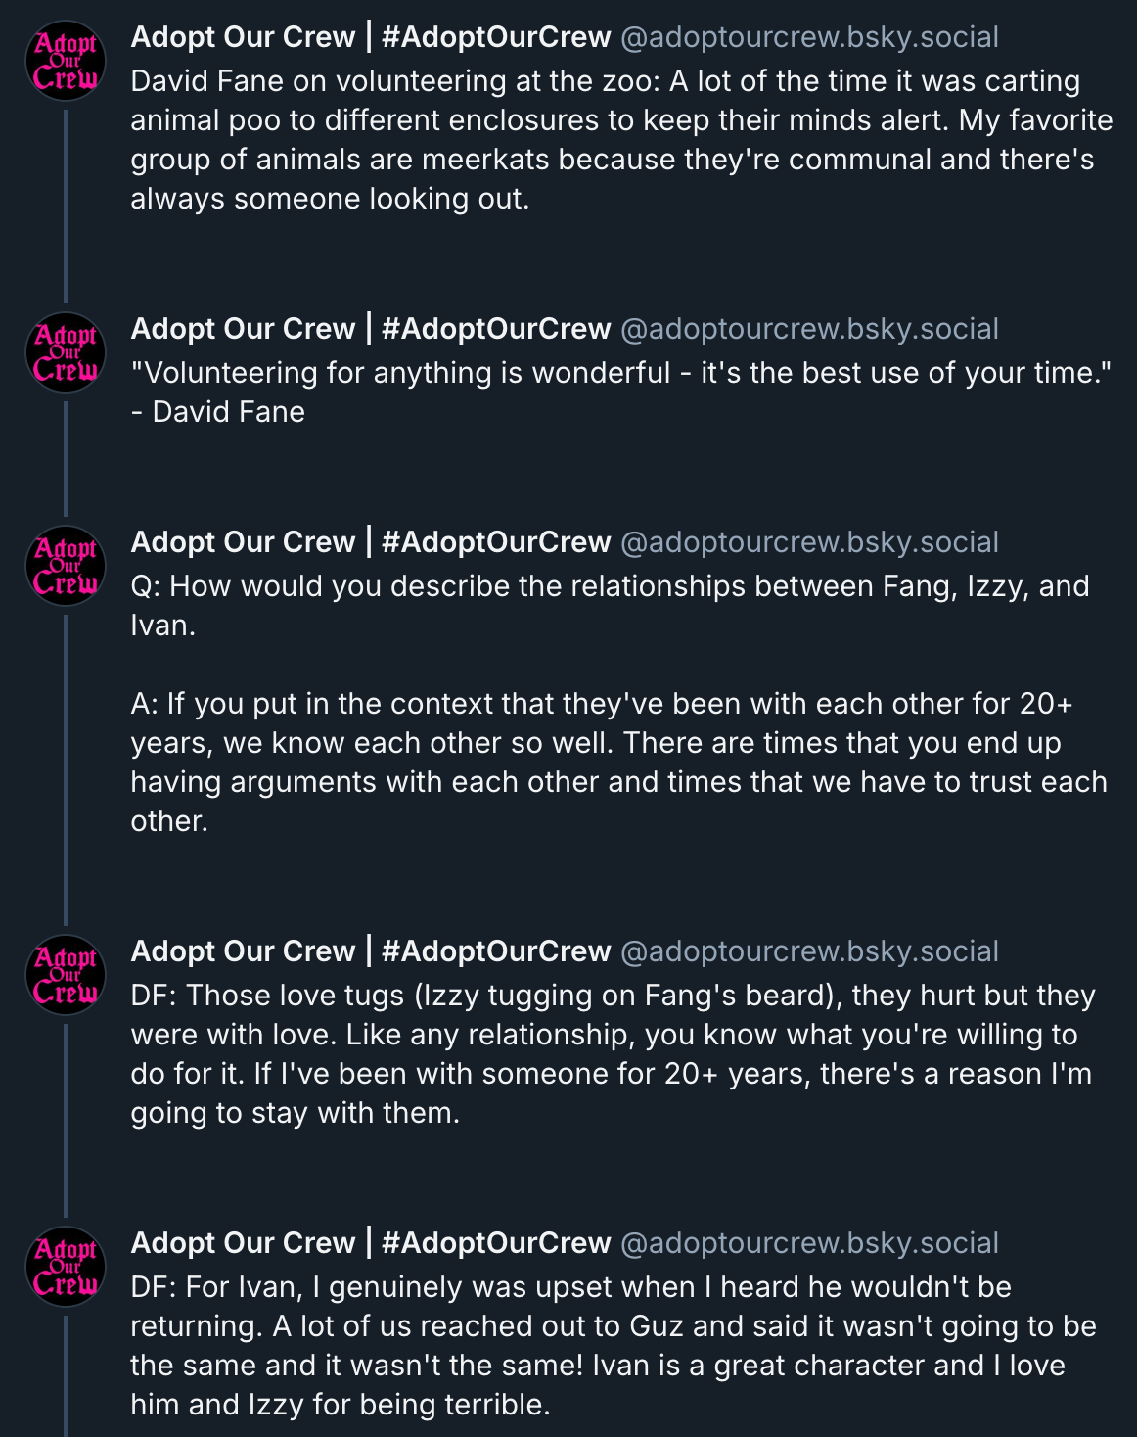The image size is (1137, 1437).
Task: Open display name above the 'Volunteering for anything' quote
Action: pos(370,329)
